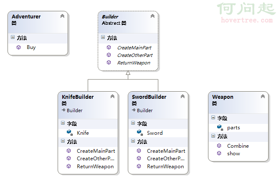Viewport: 279px width, 190px height.
Task: Collapse the SwordBuilder class chevron
Action: [x=183, y=96]
